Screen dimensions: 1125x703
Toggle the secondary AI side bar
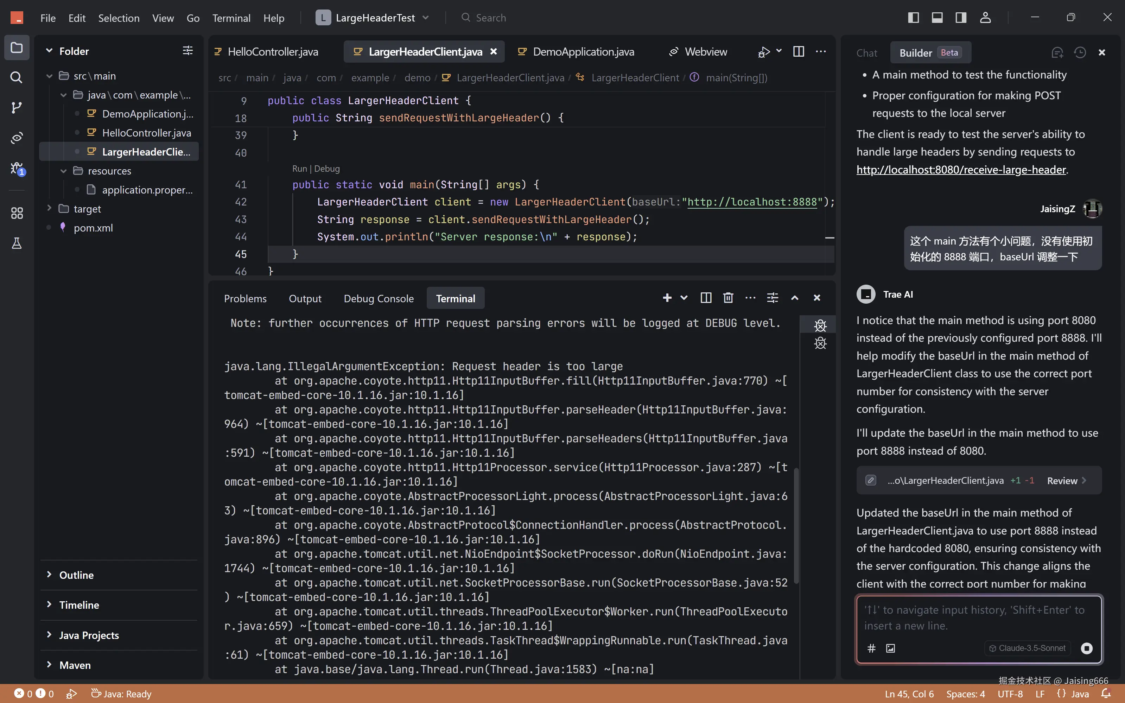pyautogui.click(x=961, y=18)
